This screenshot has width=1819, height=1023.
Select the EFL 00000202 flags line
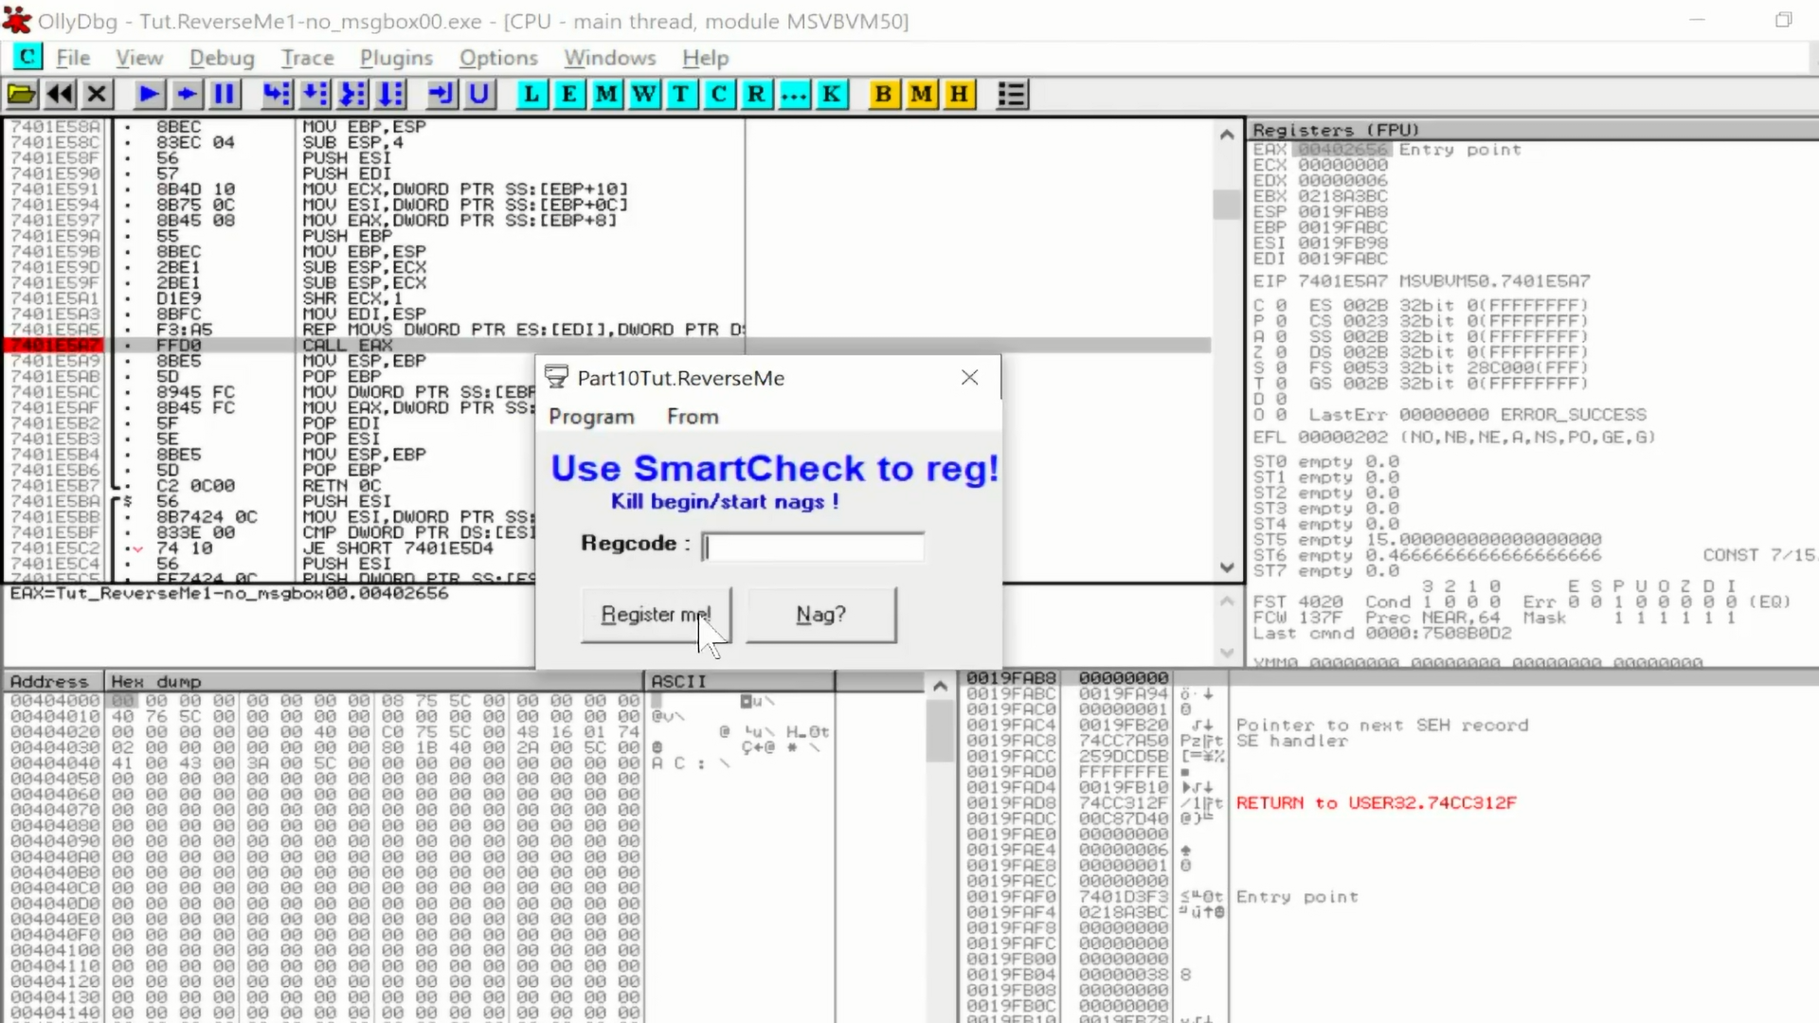tap(1453, 438)
